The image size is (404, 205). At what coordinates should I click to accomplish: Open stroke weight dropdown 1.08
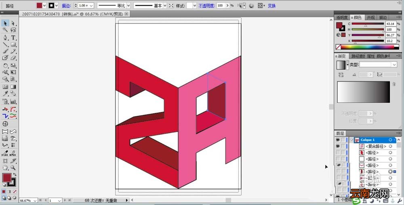91,5
